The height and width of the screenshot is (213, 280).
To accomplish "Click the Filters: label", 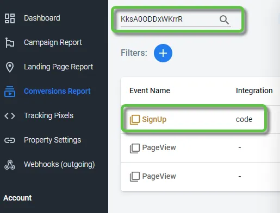I will coord(134,53).
